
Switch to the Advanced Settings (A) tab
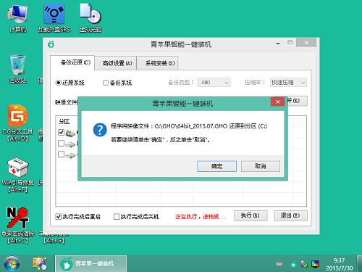click(x=116, y=63)
